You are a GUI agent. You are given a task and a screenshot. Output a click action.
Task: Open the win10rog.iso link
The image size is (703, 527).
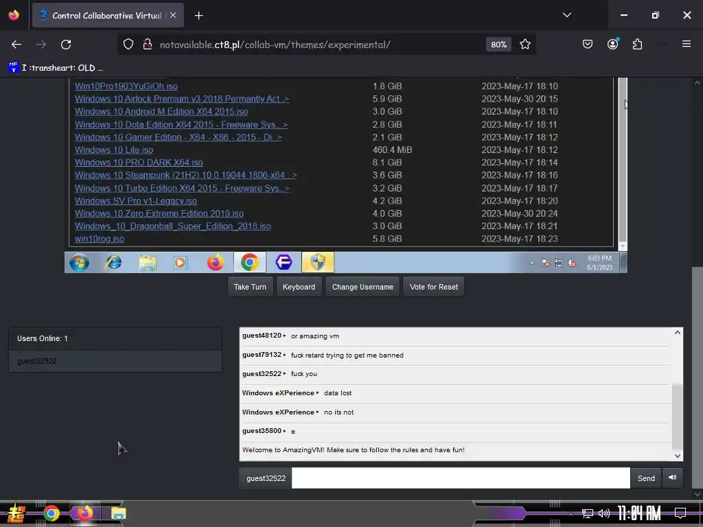100,238
